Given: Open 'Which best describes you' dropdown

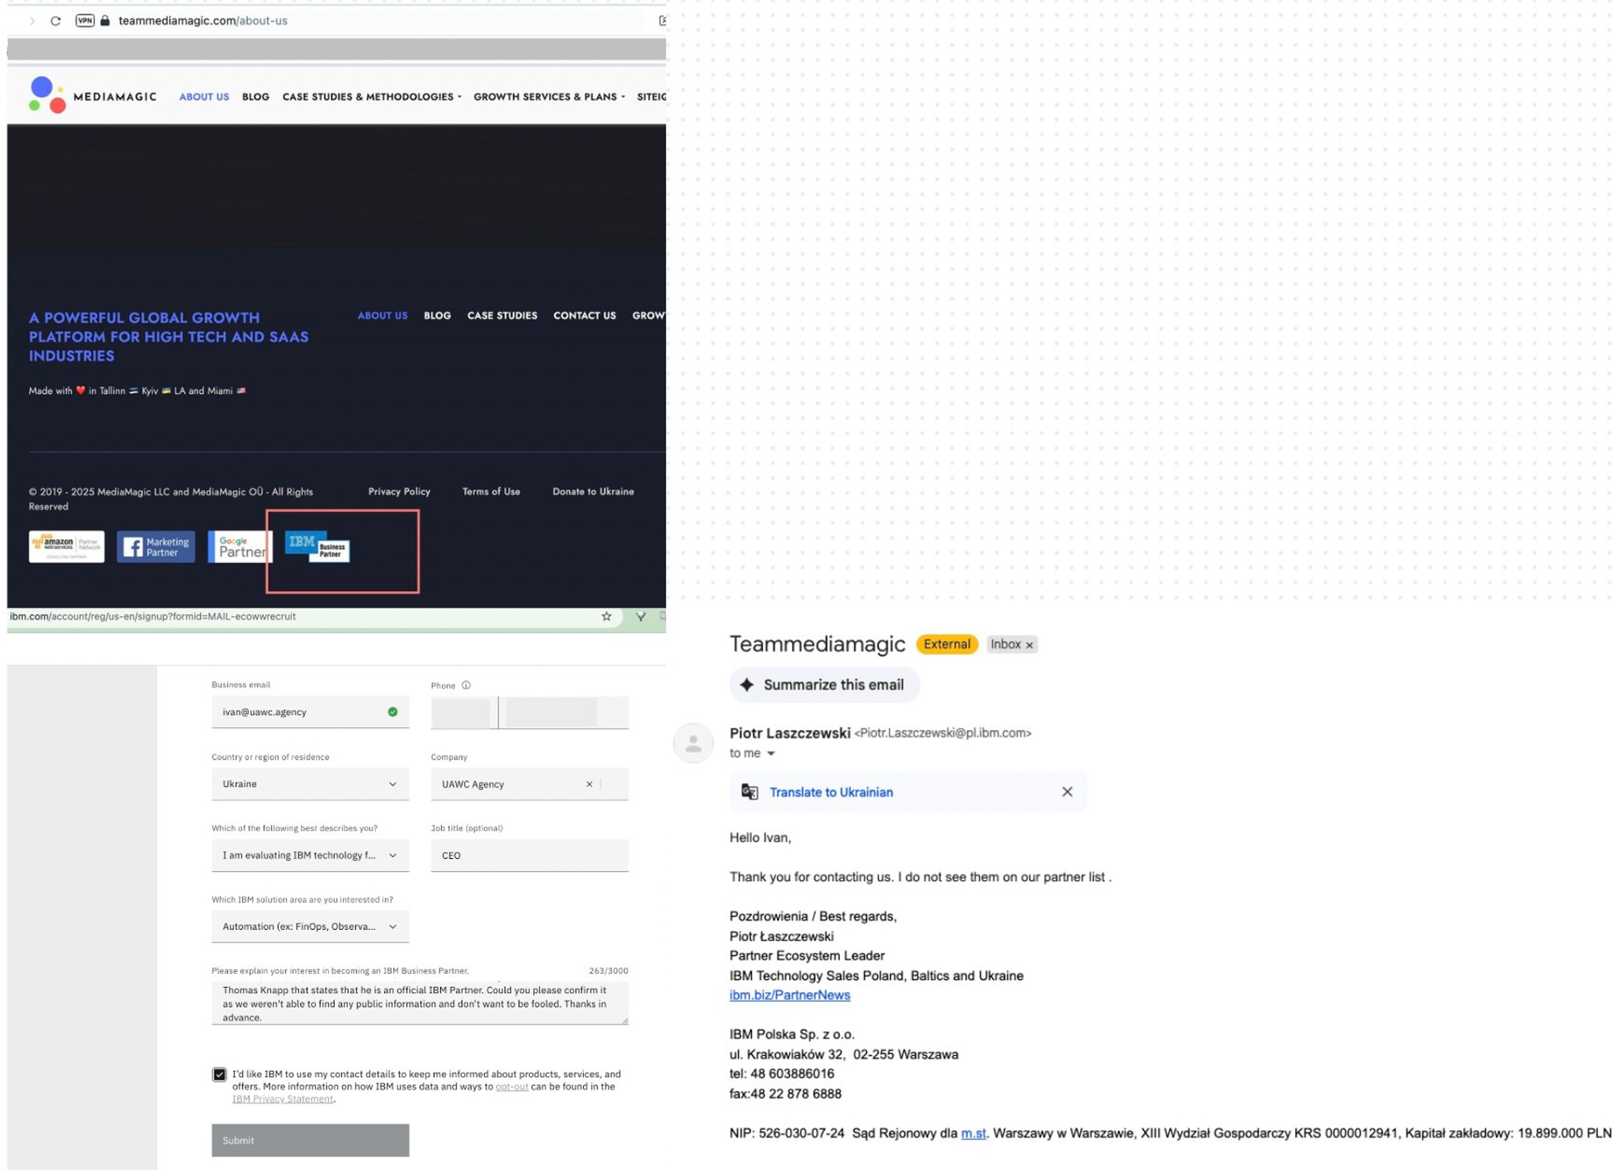Looking at the screenshot, I should [x=311, y=855].
